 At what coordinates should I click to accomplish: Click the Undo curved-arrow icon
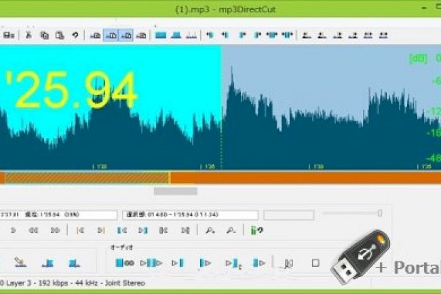pos(75,35)
